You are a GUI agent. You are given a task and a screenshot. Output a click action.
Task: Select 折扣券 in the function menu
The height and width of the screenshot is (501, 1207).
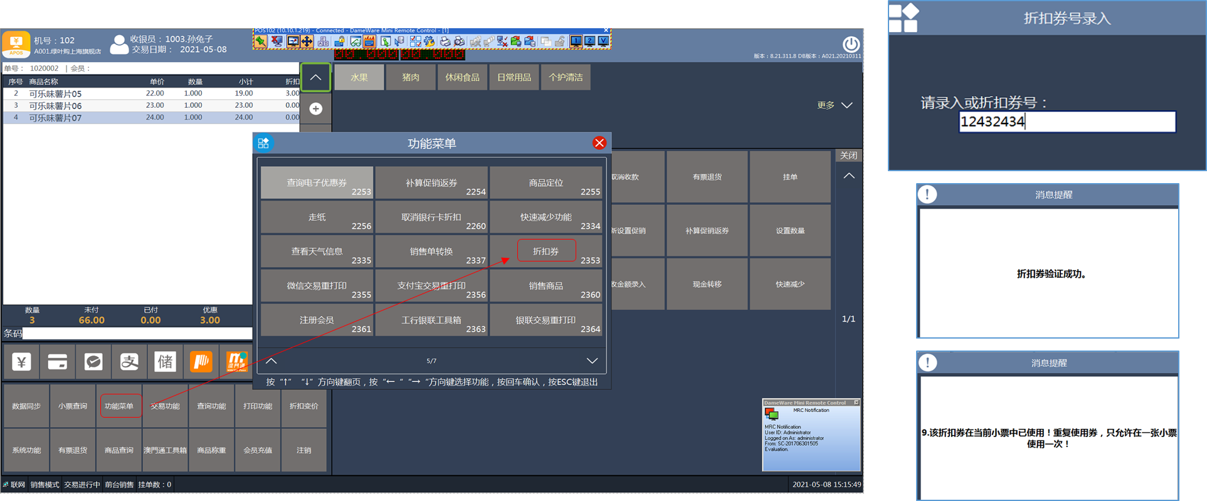546,251
